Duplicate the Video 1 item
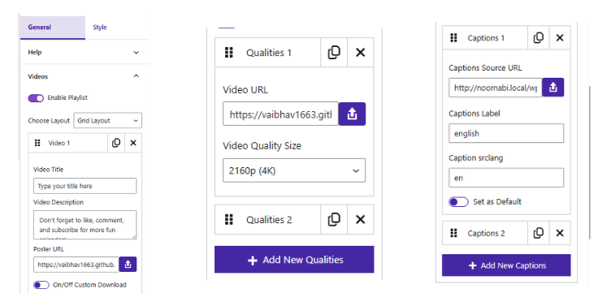Image resolution: width=598 pixels, height=306 pixels. 116,143
